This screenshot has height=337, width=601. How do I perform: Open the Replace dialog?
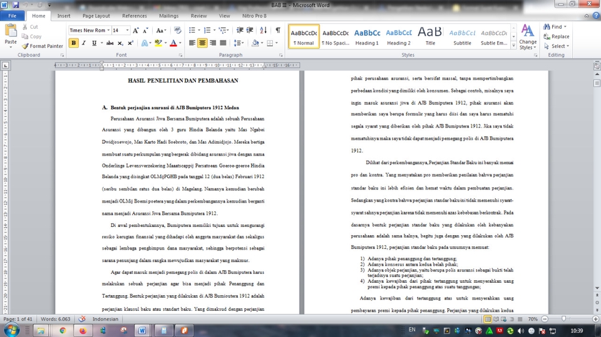point(556,36)
